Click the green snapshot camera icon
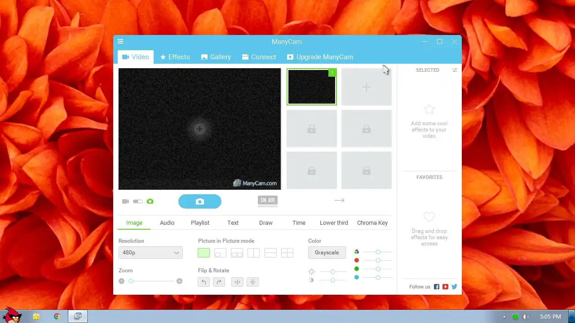 pos(150,201)
